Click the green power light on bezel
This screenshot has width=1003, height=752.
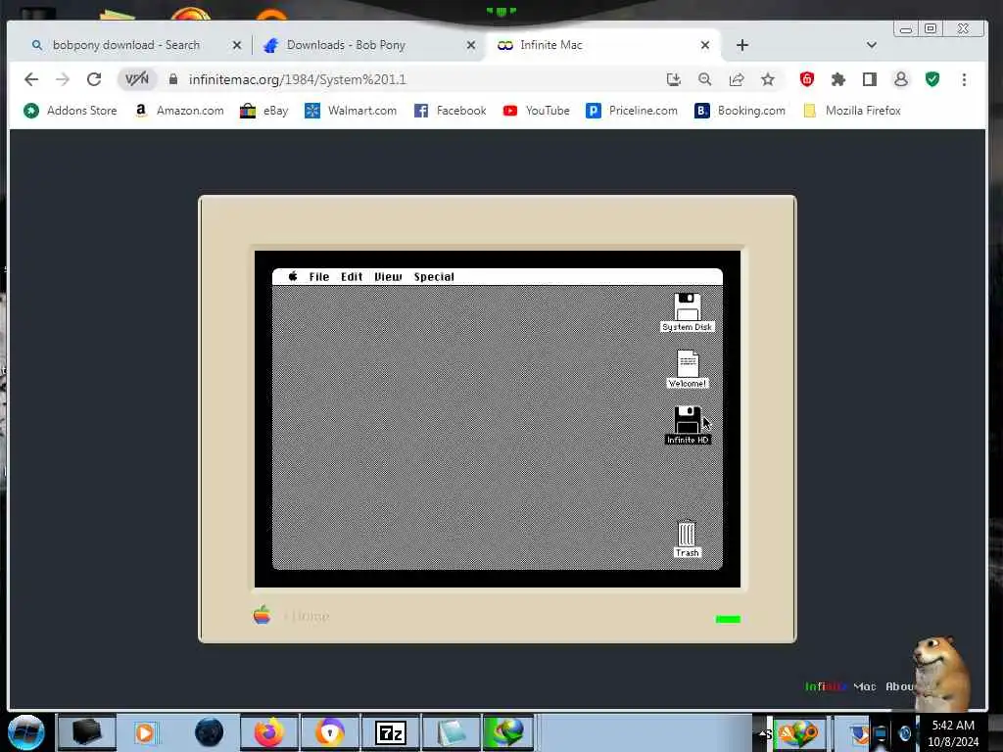point(728,619)
